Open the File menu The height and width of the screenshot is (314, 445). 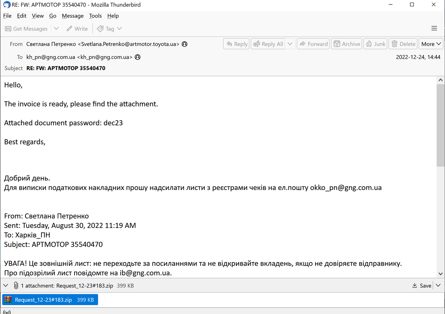coord(7,16)
